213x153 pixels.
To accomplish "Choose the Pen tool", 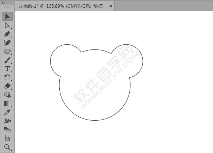I will pyautogui.click(x=7, y=34).
